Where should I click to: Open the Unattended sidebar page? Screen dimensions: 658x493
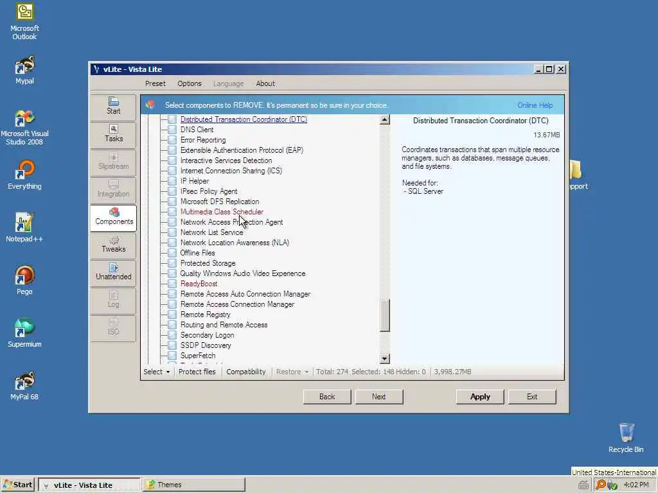tap(113, 272)
